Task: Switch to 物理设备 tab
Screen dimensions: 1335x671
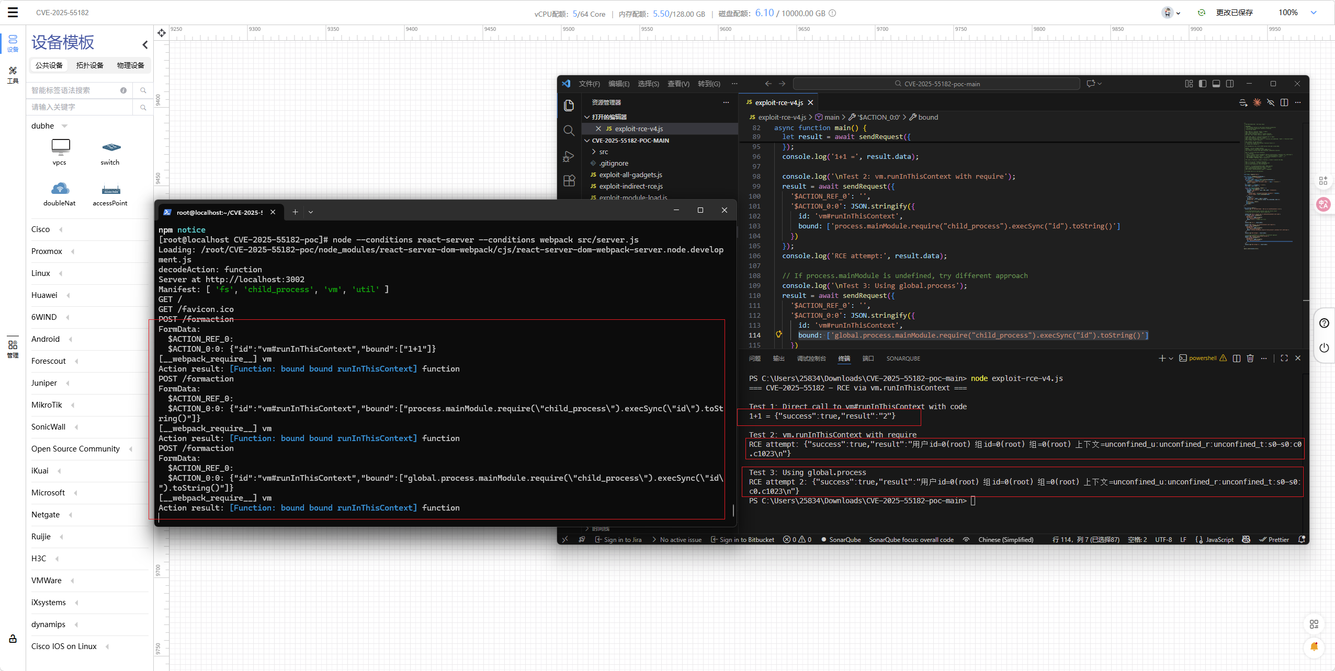Action: (x=130, y=65)
